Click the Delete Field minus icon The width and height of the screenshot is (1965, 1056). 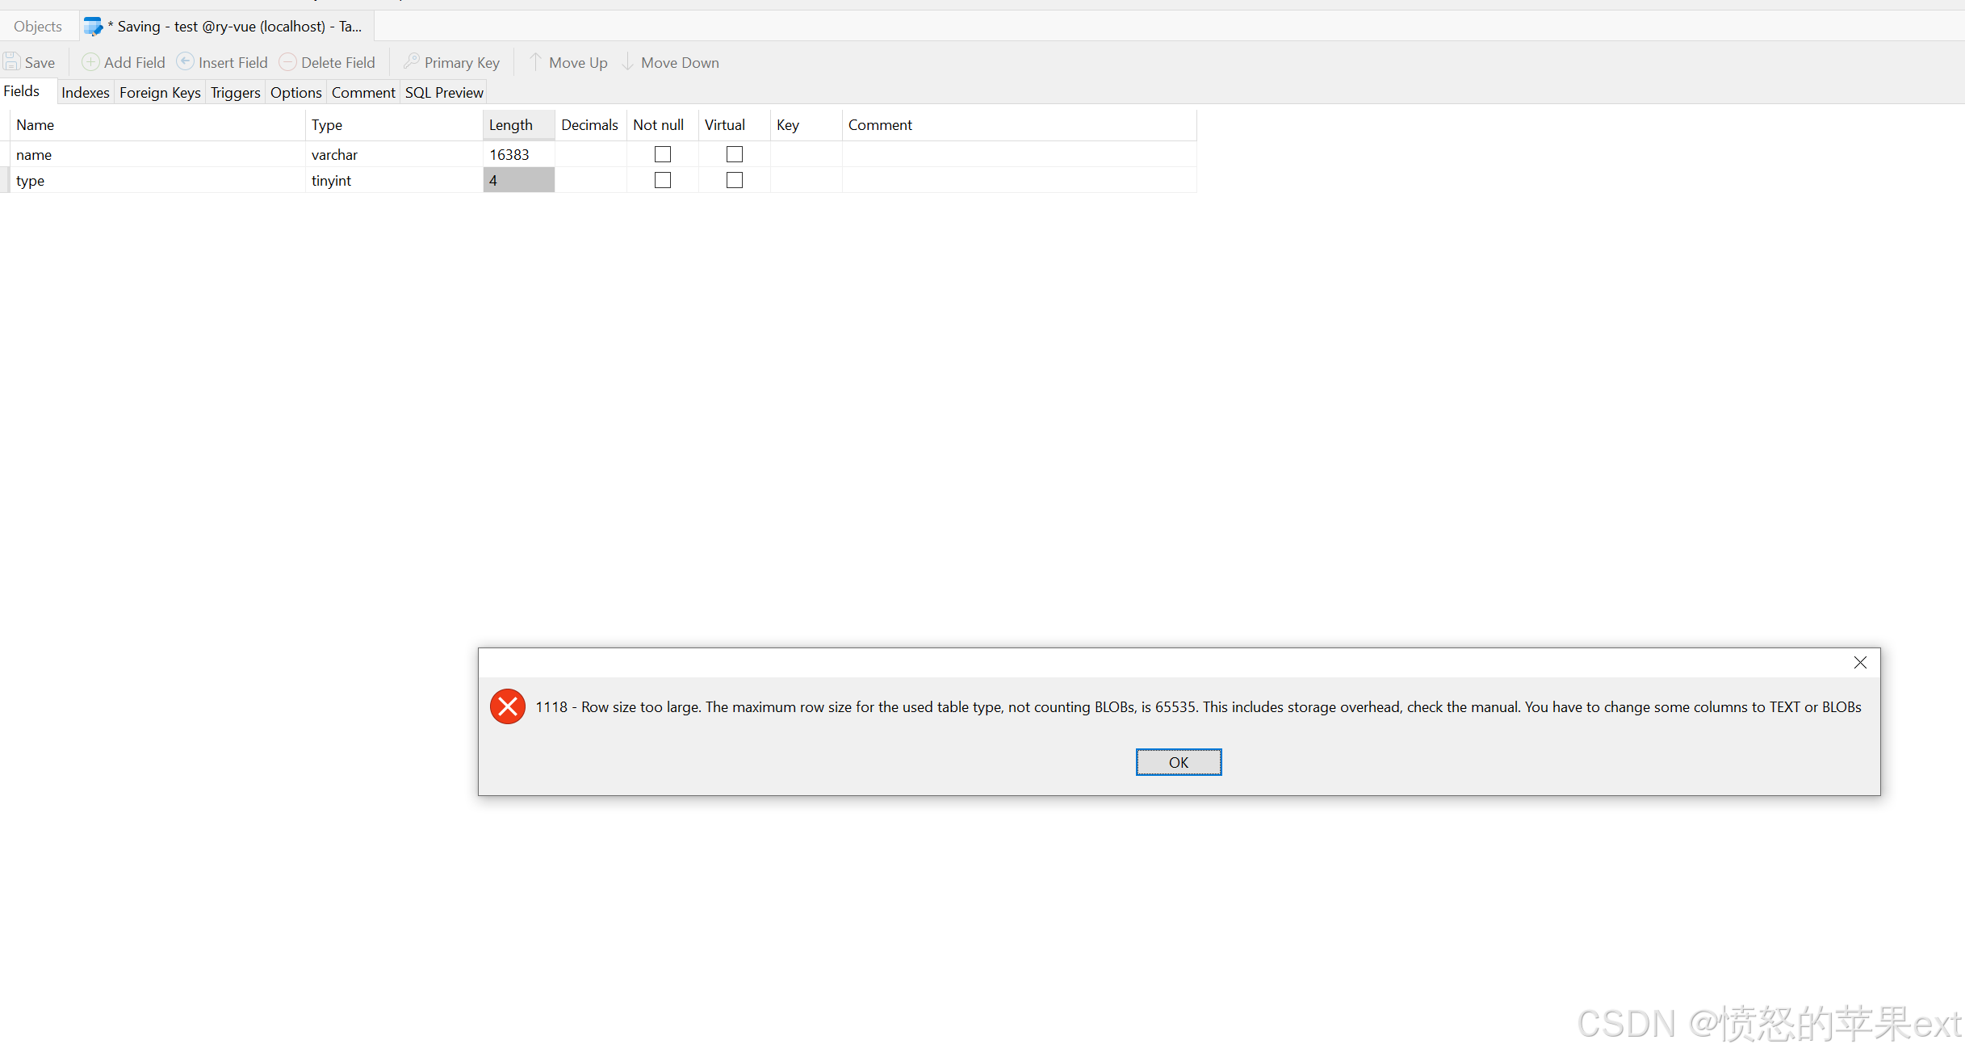point(287,62)
